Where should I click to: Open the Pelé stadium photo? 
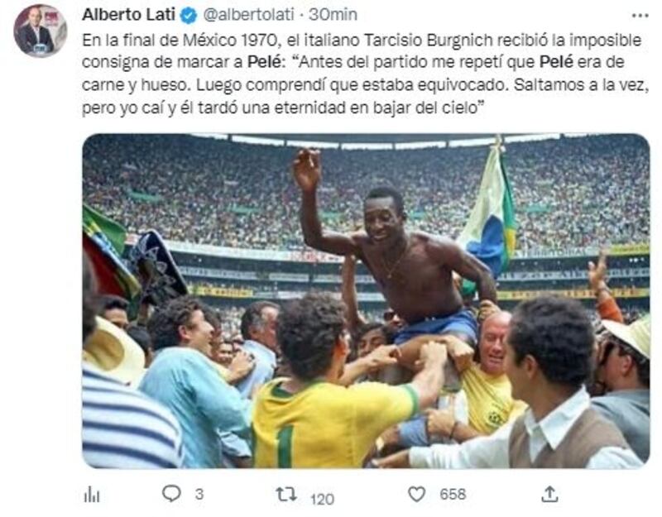tap(366, 301)
